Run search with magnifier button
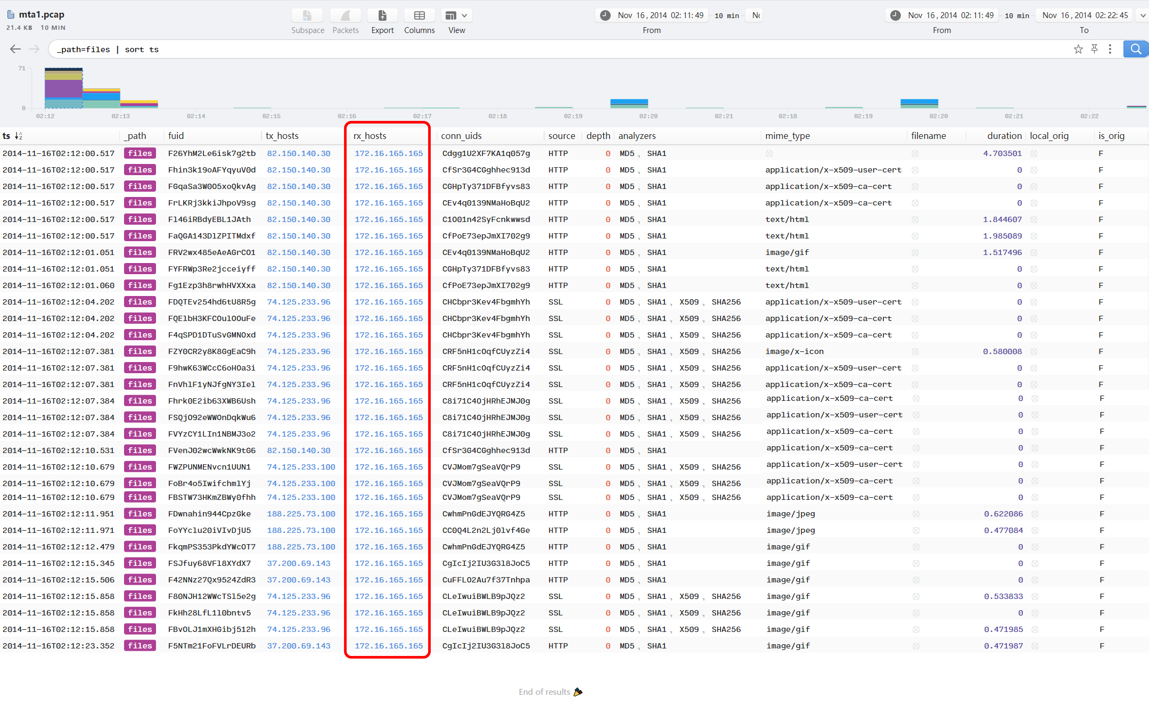The width and height of the screenshot is (1149, 715). (x=1136, y=49)
